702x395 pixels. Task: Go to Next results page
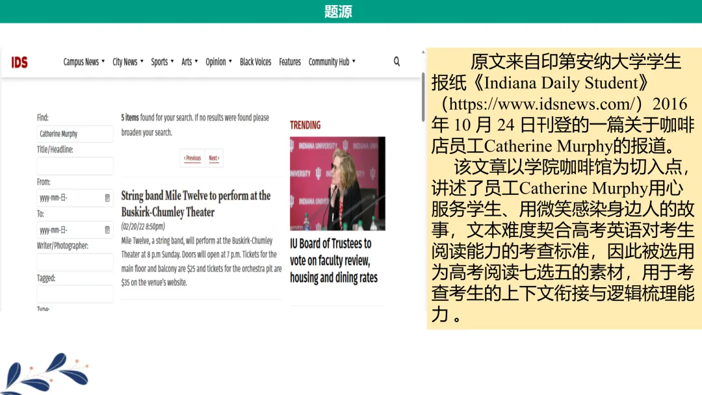(214, 158)
